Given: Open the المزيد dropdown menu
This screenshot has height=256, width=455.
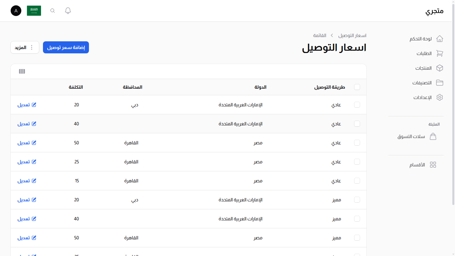Looking at the screenshot, I should click(21, 47).
